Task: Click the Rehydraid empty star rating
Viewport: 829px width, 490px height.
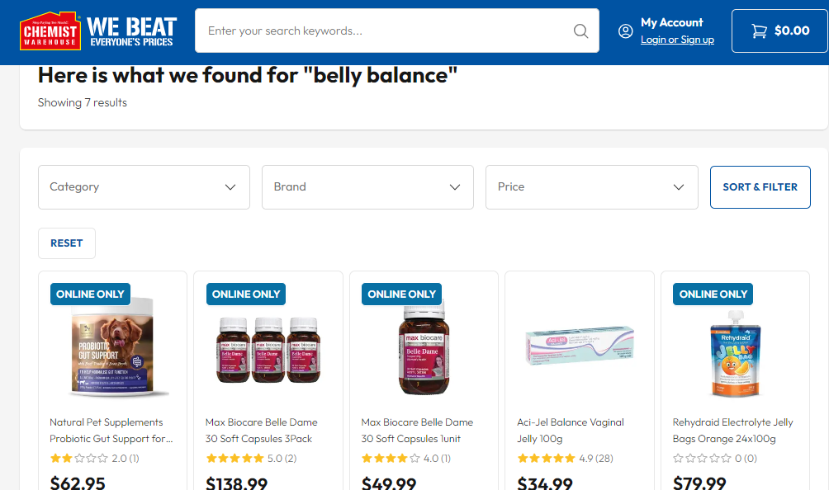Action: click(701, 459)
